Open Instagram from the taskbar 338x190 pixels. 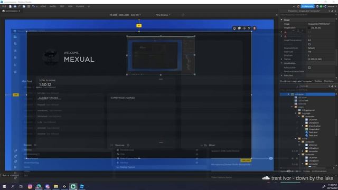point(30,186)
